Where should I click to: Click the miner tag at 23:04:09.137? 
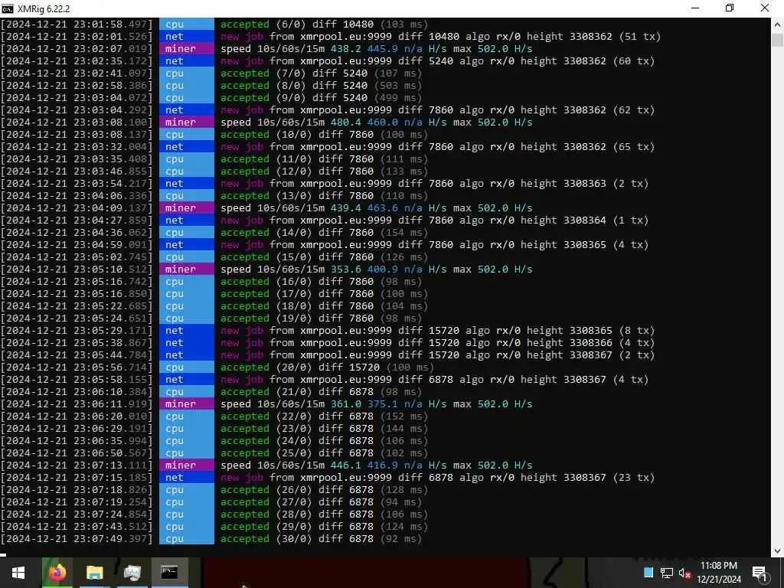(187, 208)
